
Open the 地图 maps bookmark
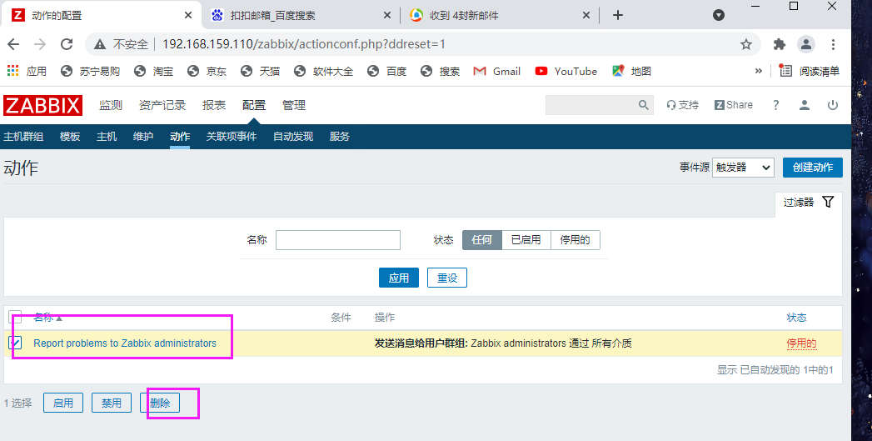click(x=631, y=71)
